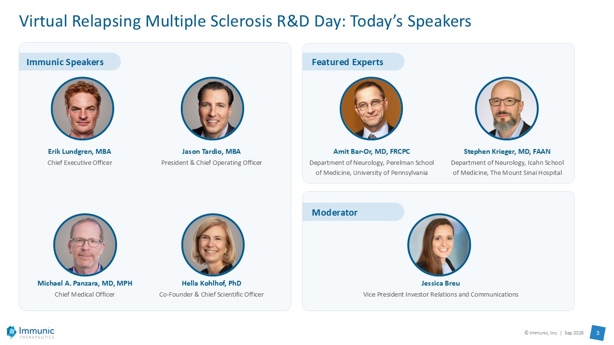The height and width of the screenshot is (345, 614).
Task: Select the Featured Experts section label
Action: click(x=347, y=62)
